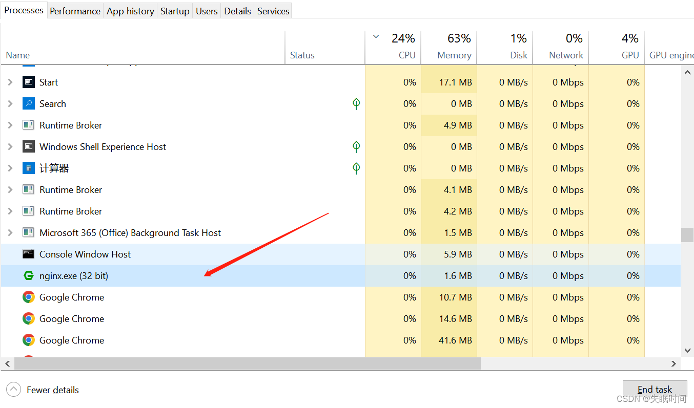
Task: Click the Microsoft 365 Background Task Host icon
Action: [29, 232]
